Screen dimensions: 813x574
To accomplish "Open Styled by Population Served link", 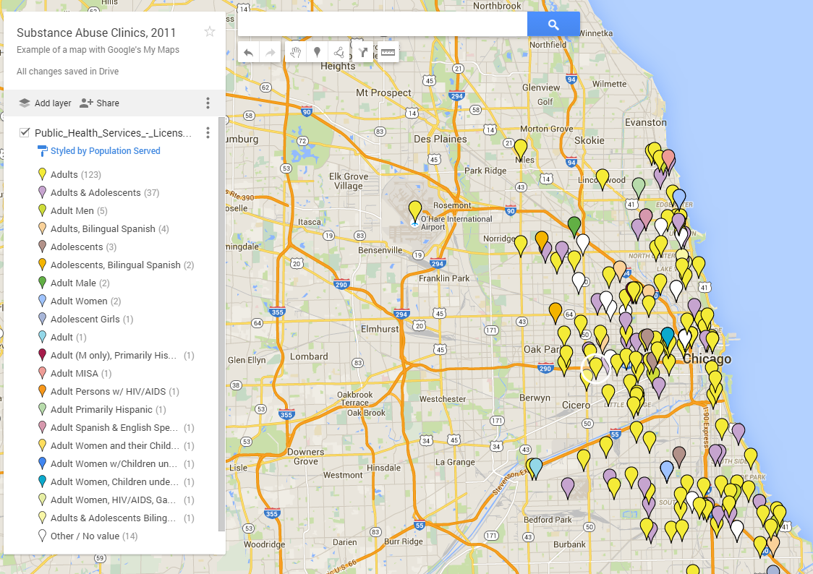I will tap(106, 151).
